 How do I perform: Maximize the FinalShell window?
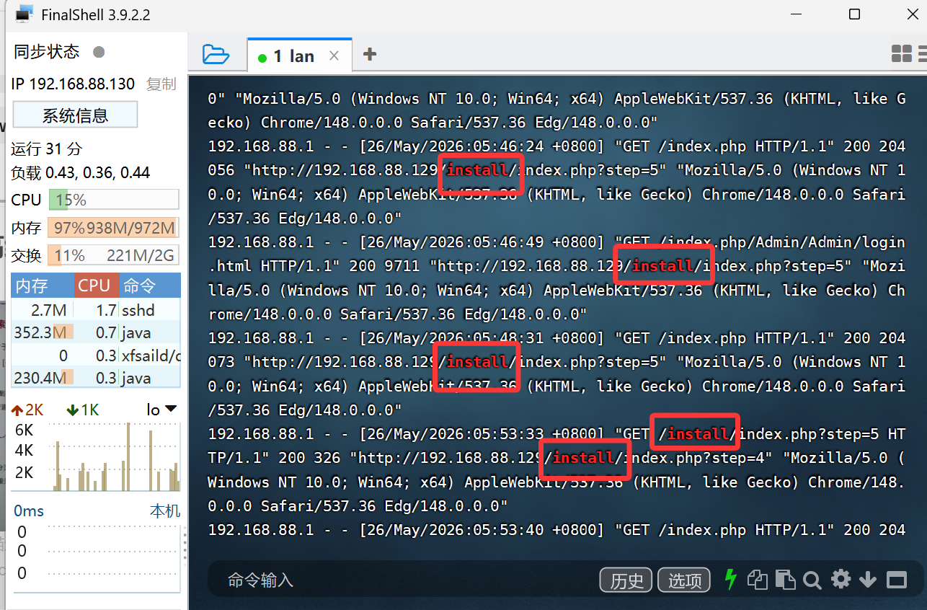pyautogui.click(x=854, y=14)
